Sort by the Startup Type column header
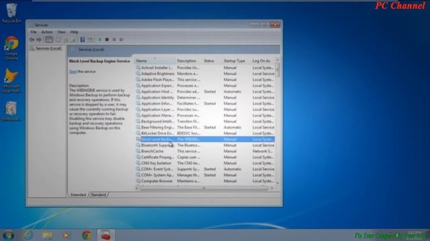This screenshot has width=430, height=241. pyautogui.click(x=236, y=61)
